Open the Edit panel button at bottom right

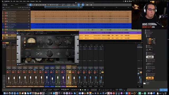pyautogui.click(x=158, y=90)
